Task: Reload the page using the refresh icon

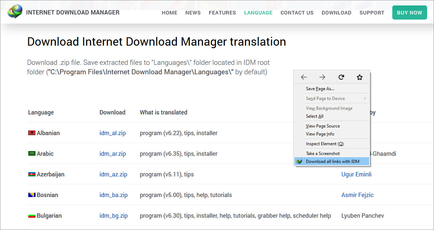Action: (x=341, y=77)
